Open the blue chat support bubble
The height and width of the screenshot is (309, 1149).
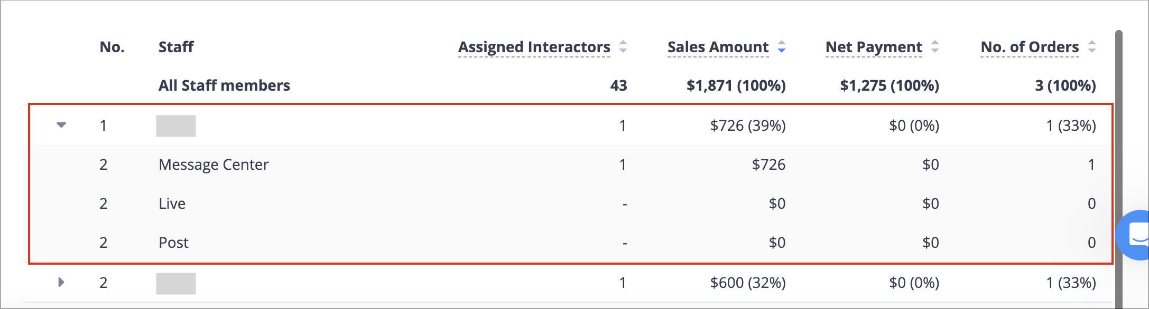click(1134, 235)
